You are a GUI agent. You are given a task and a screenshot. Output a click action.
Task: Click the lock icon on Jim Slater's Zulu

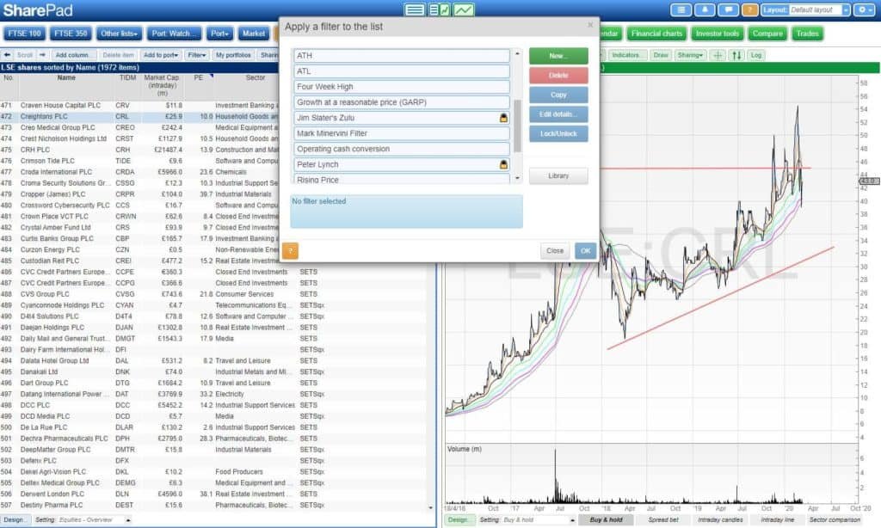pos(503,118)
